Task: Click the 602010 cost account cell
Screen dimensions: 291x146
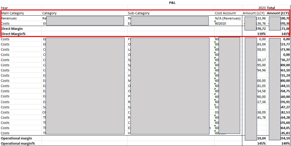Action: pos(220,24)
